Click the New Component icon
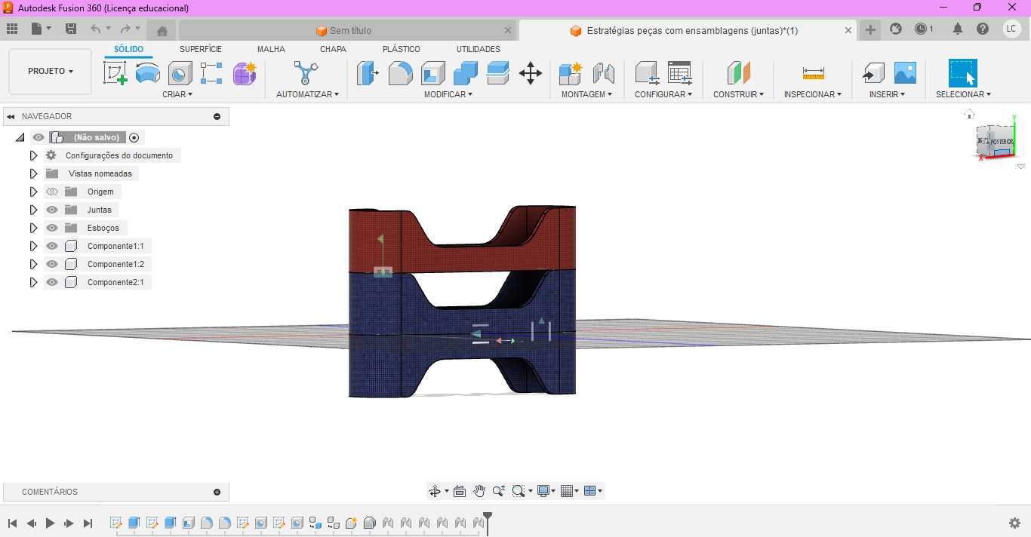The width and height of the screenshot is (1031, 537). (x=571, y=73)
